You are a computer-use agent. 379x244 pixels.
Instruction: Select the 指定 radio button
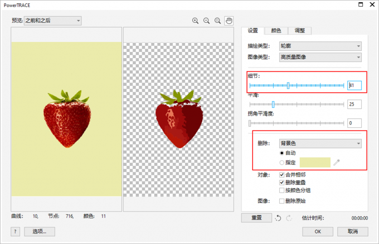pyautogui.click(x=281, y=162)
